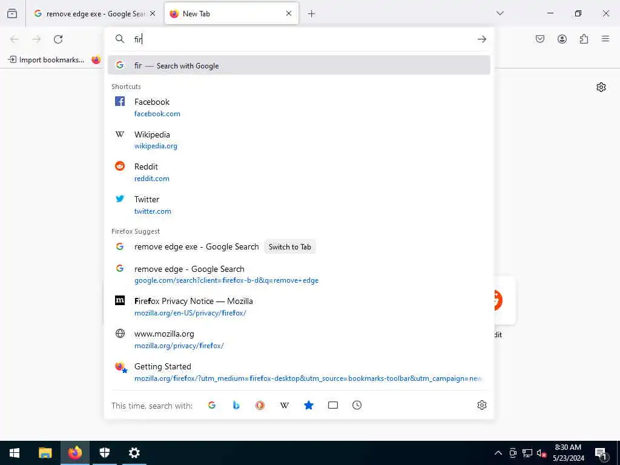This screenshot has height=465, width=620.
Task: Open Save to Pocket icon
Action: [x=539, y=39]
